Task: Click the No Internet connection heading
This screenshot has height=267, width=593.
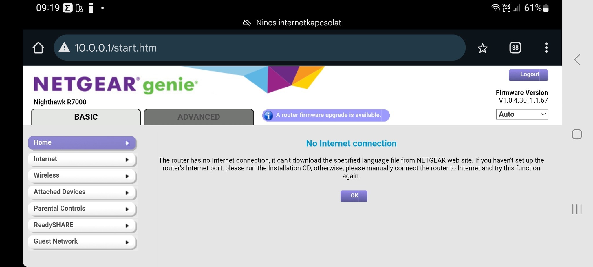Action: [x=351, y=143]
